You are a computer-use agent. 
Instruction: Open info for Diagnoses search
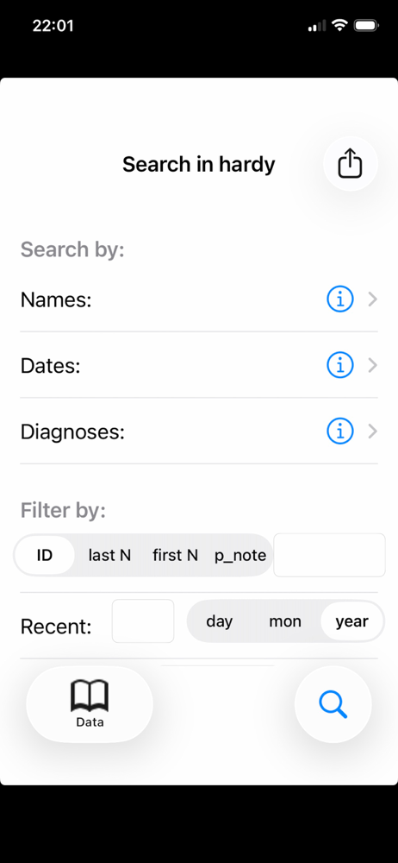(x=340, y=431)
